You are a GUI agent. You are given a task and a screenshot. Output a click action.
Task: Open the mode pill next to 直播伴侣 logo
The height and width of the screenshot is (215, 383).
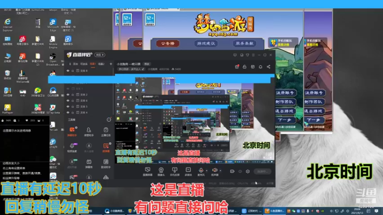100,55
